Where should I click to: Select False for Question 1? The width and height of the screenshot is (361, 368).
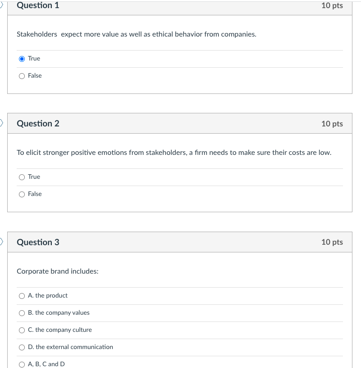pos(22,75)
